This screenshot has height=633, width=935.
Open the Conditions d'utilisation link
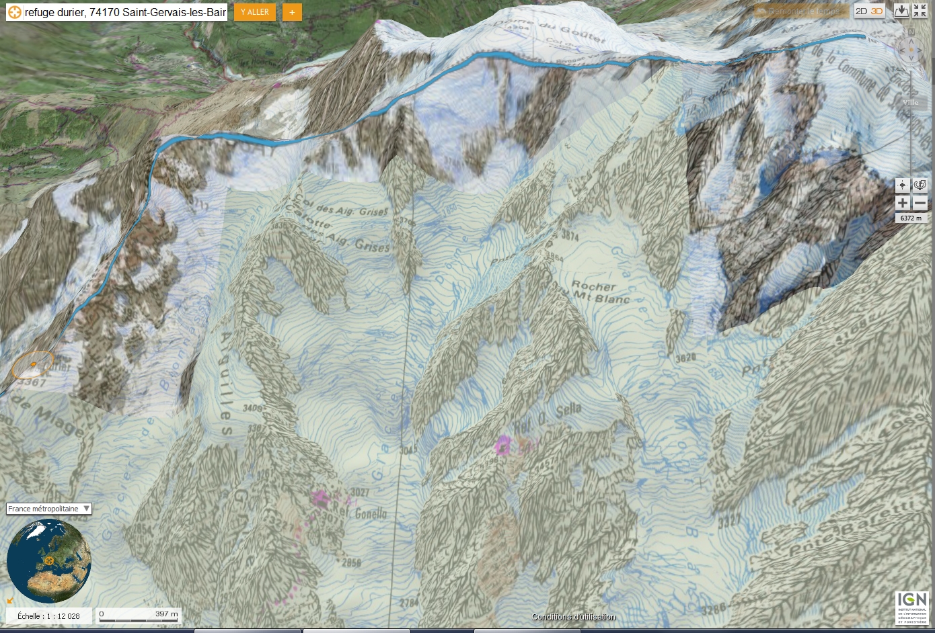(x=573, y=617)
